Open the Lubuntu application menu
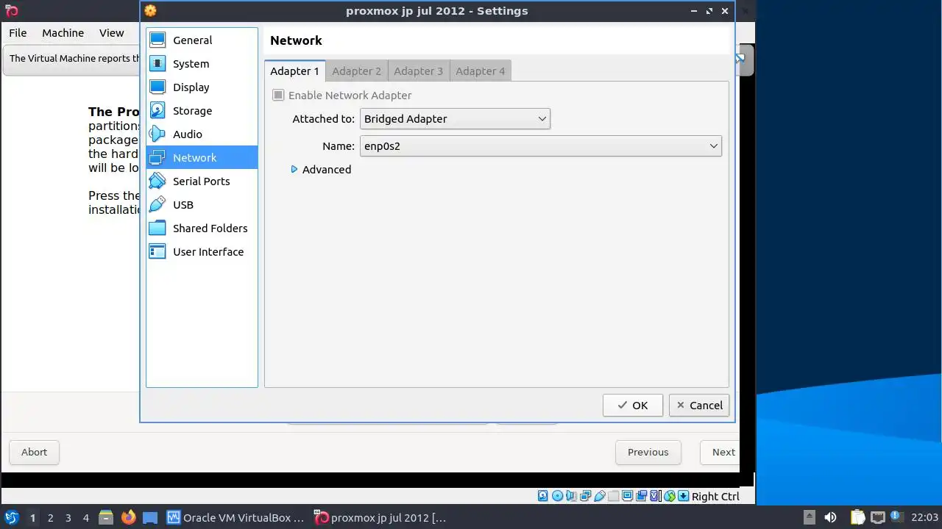The image size is (942, 529). tap(11, 517)
